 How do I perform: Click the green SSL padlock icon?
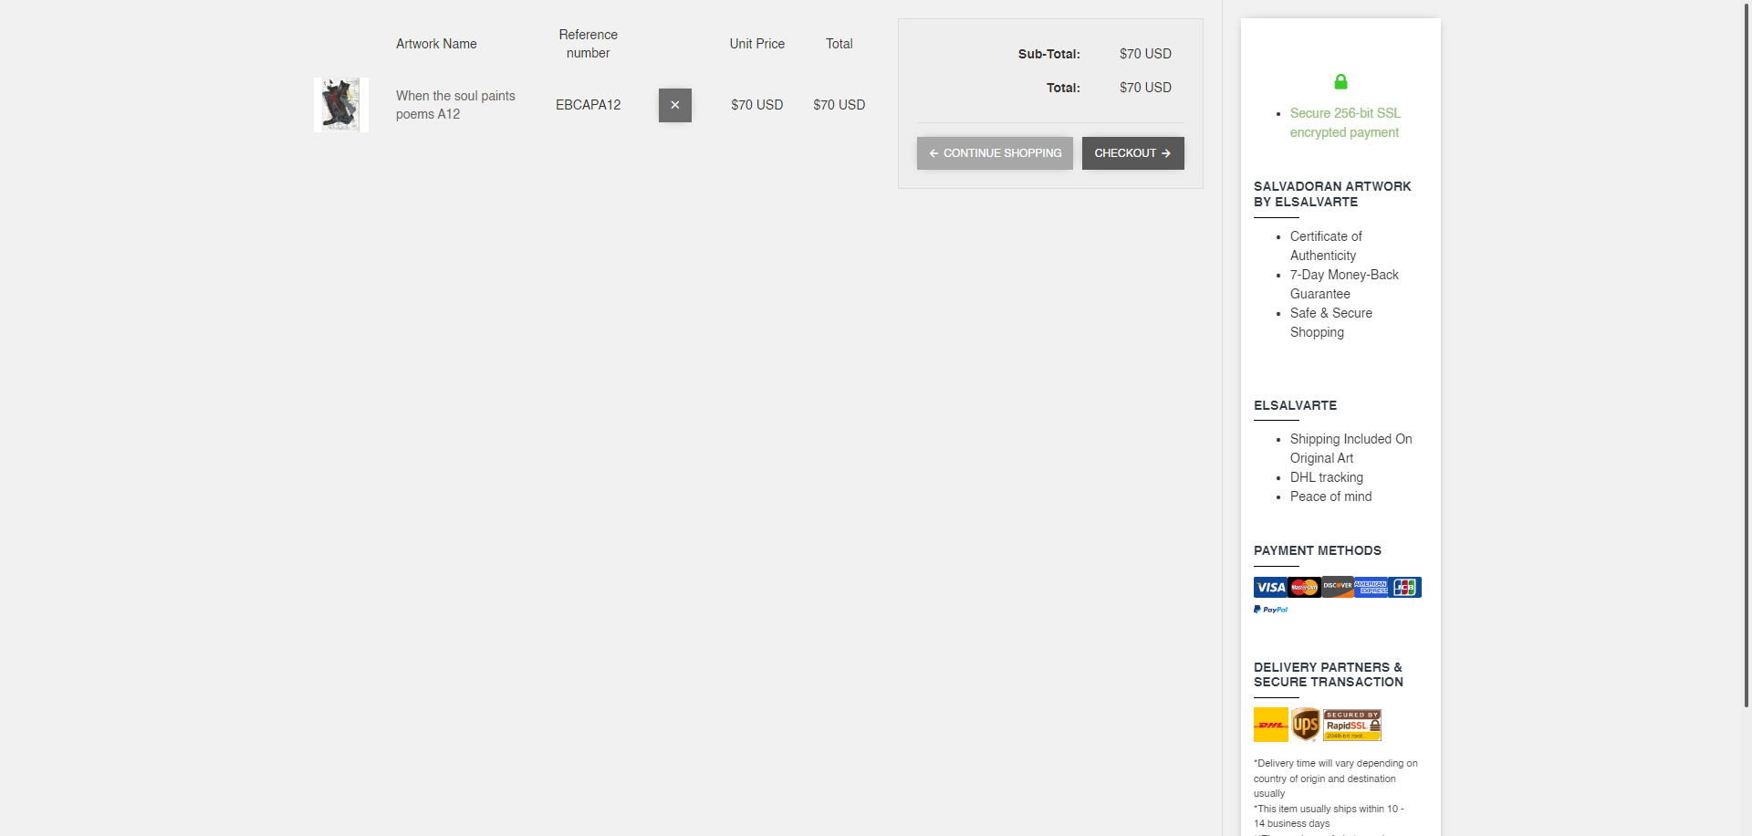coord(1340,82)
